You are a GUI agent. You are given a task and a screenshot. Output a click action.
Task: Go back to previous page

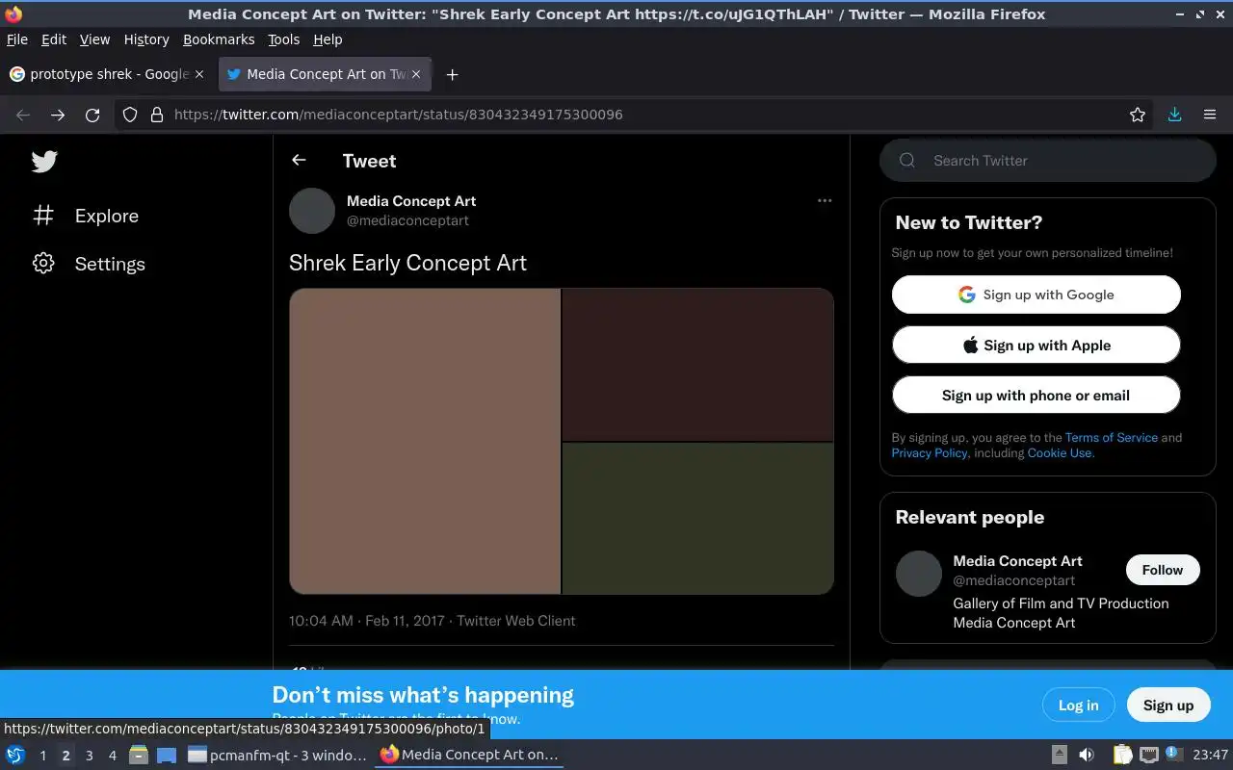point(23,115)
